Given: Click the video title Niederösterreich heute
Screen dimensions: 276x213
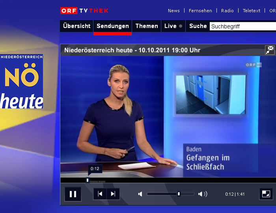Looking at the screenshot, I should [132, 50].
